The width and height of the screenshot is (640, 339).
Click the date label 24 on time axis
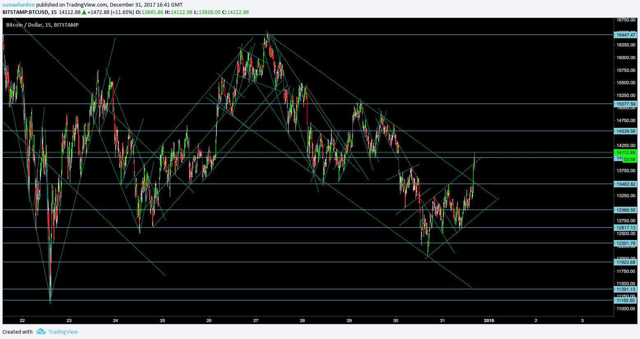coord(116,321)
